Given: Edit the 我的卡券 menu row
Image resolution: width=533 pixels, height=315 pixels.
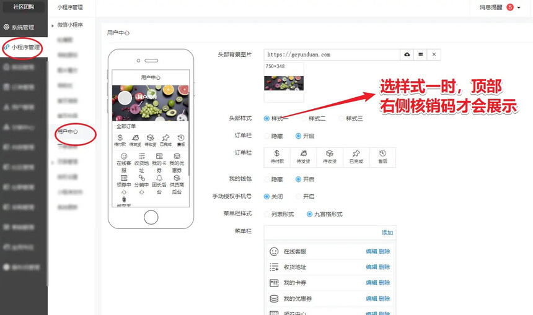Looking at the screenshot, I should coord(371,283).
